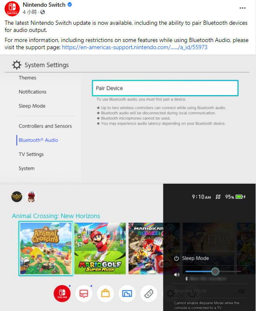Launch Mario Golf Super Rush tile
This screenshot has height=311, width=256.
pyautogui.click(x=100, y=248)
